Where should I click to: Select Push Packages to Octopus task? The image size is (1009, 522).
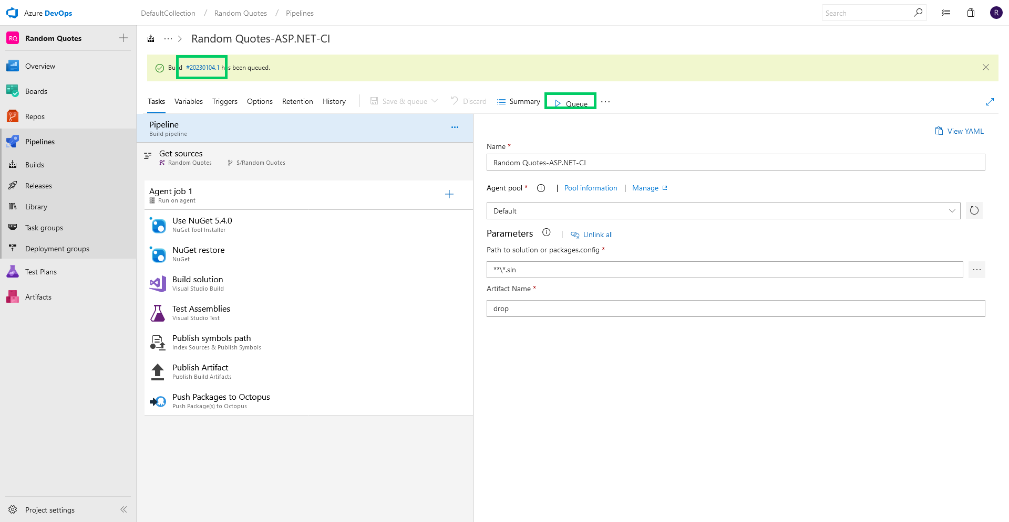pyautogui.click(x=308, y=401)
